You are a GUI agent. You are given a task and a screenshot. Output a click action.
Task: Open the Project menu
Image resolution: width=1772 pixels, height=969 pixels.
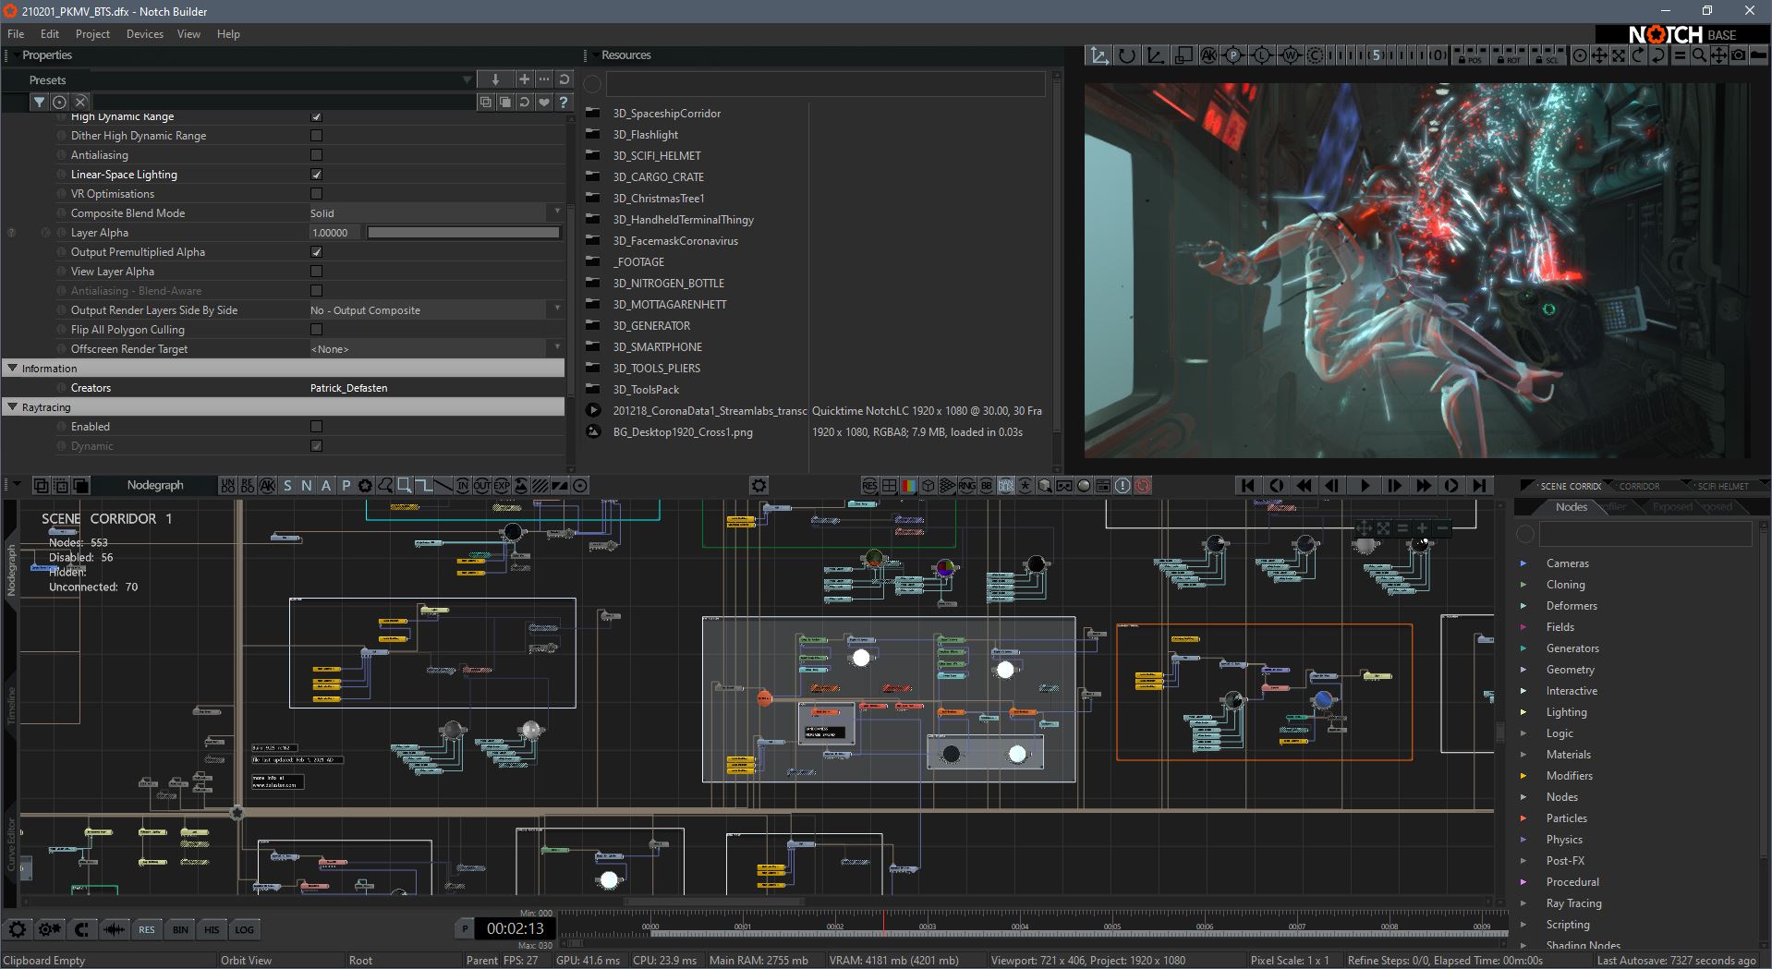pyautogui.click(x=92, y=34)
